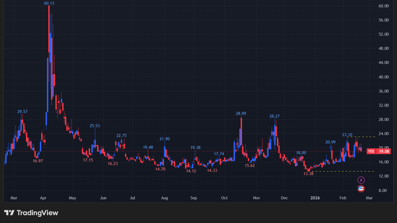Viewport: 397px width, 223px height.
Task: Click the 2026 year marker on time axis
Action: coord(315,198)
